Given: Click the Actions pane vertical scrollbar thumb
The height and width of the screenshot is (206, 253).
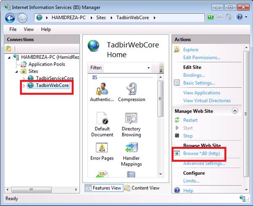Looking at the screenshot, I should (246, 114).
